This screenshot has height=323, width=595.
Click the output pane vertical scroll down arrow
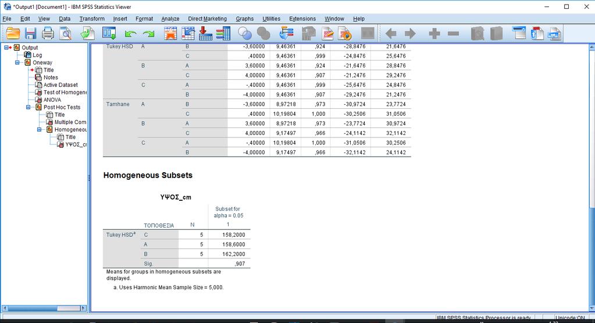(592, 308)
